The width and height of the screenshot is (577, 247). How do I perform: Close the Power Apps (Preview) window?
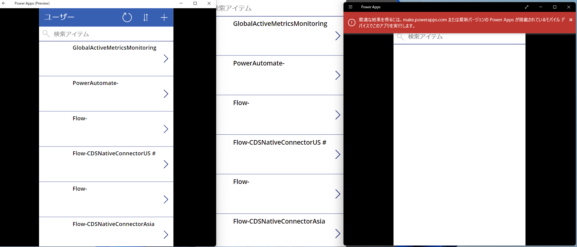click(x=209, y=3)
